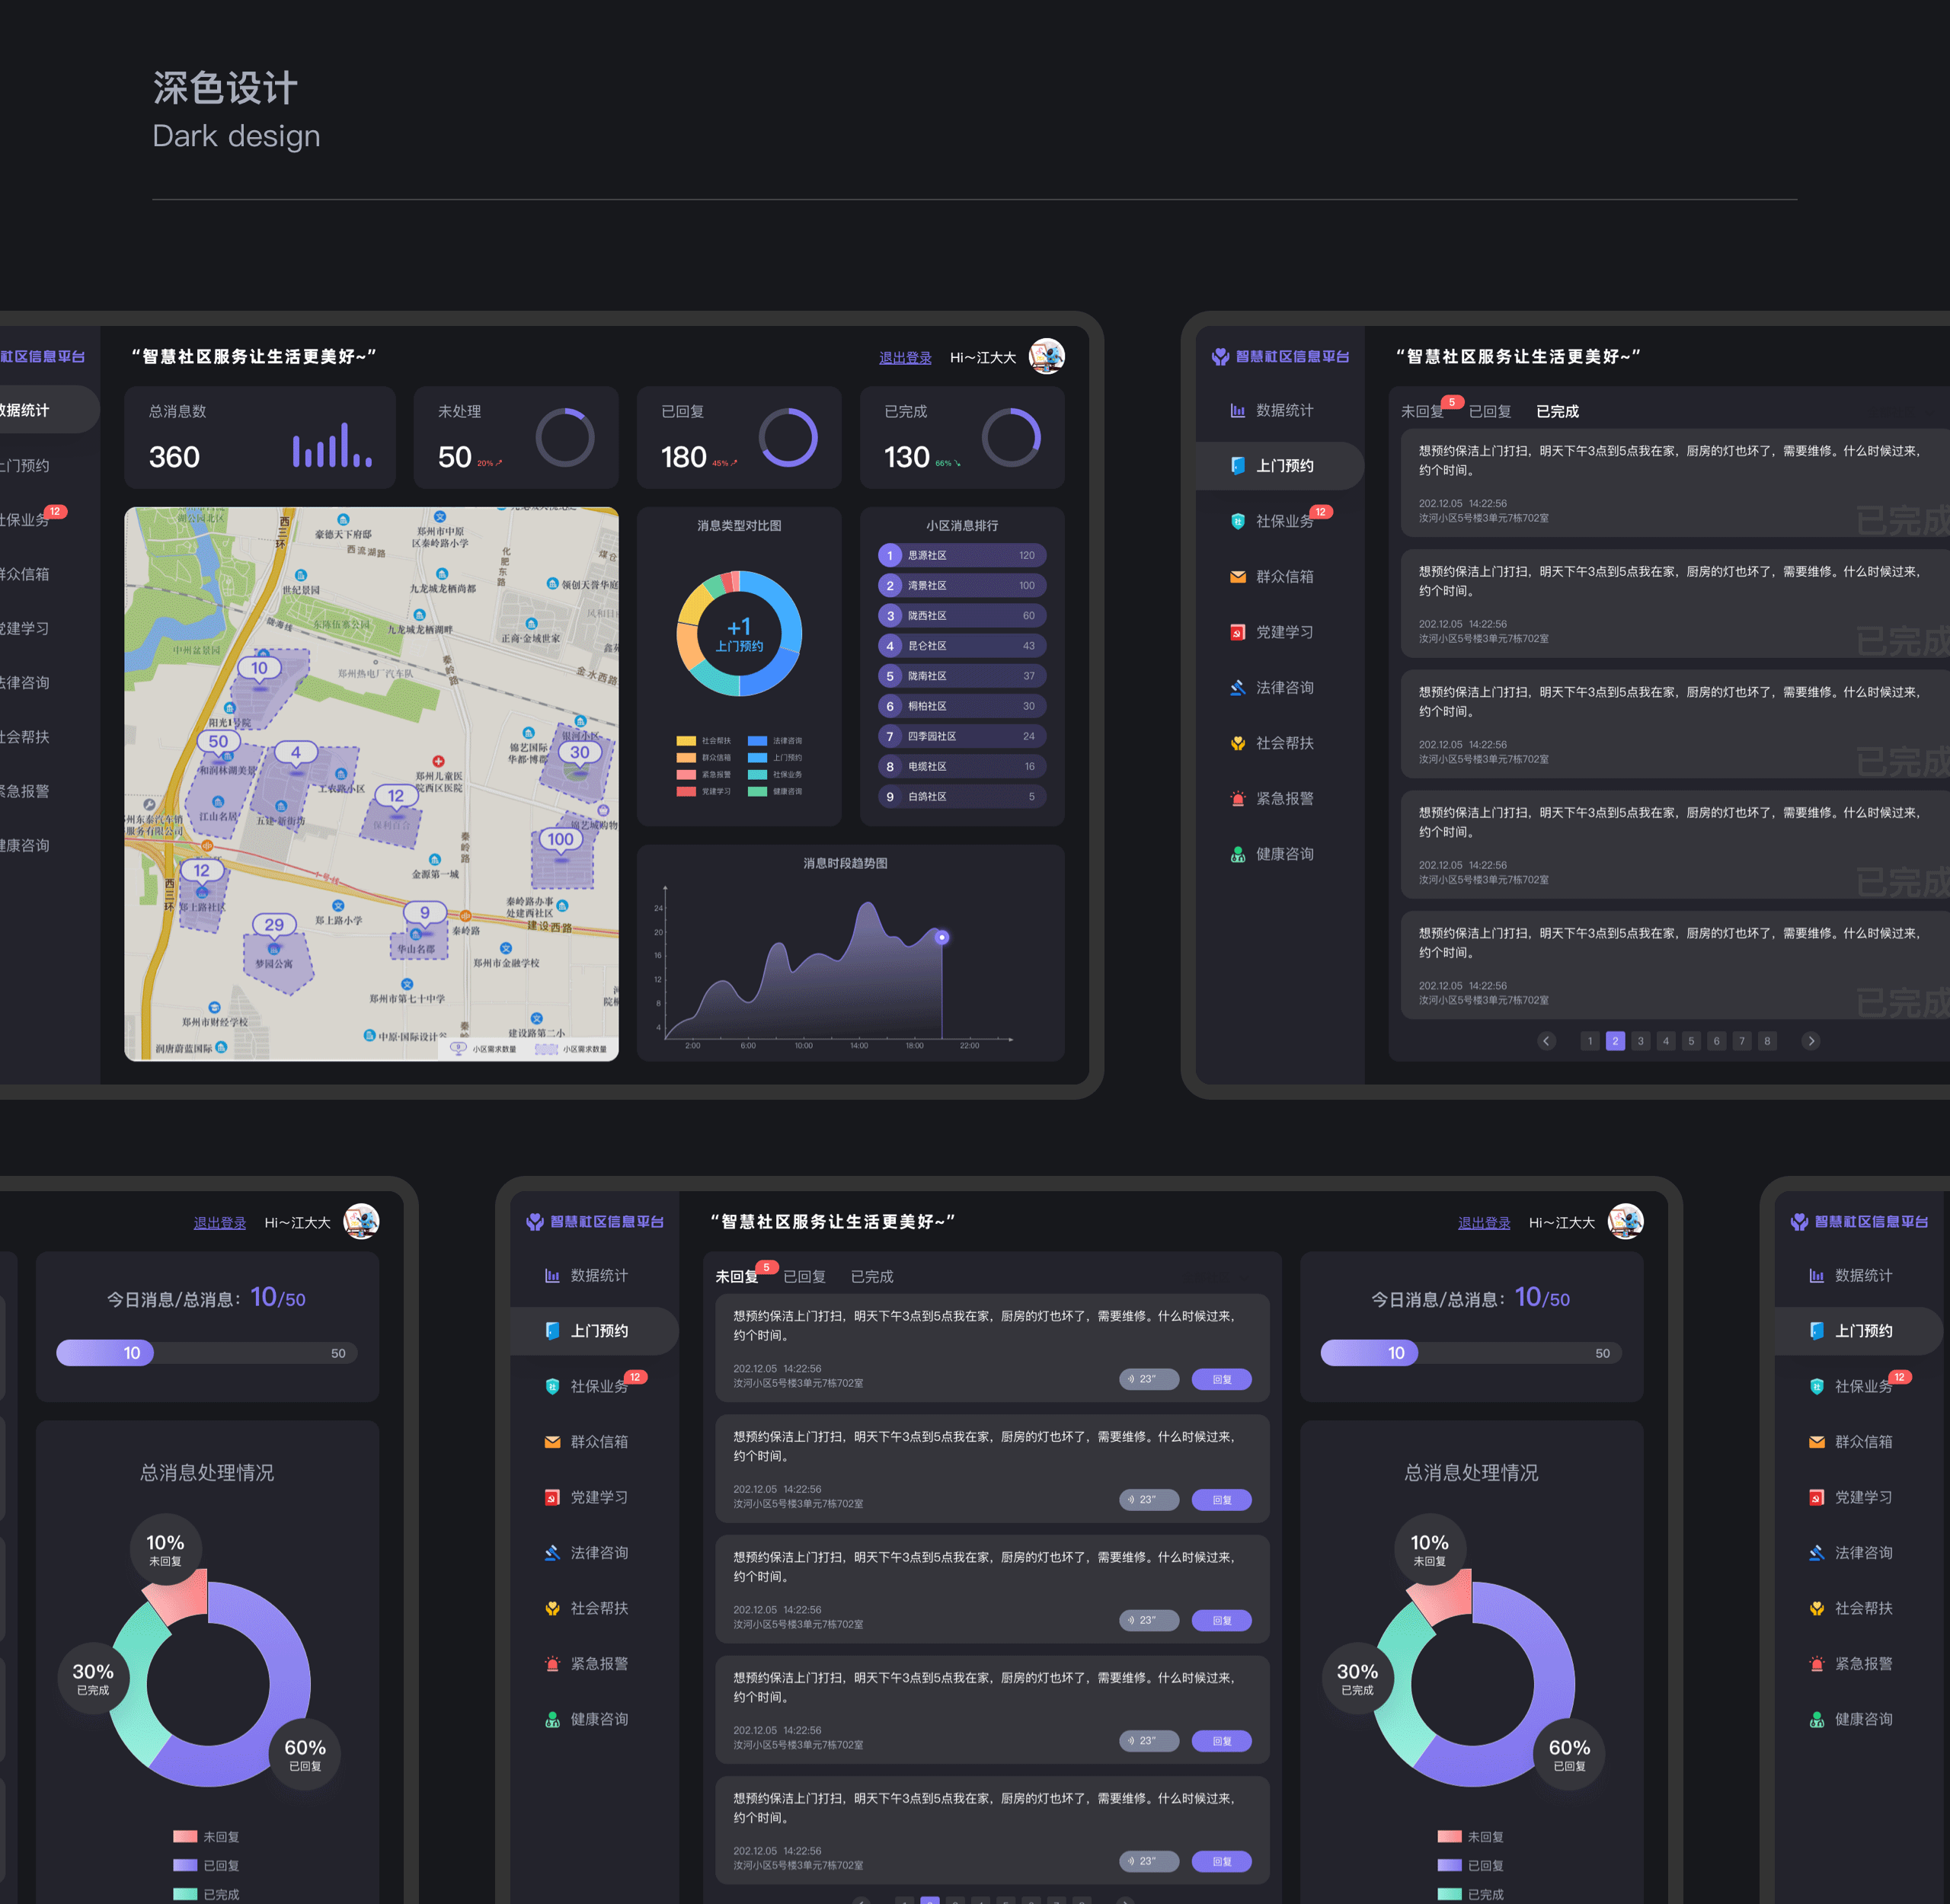The height and width of the screenshot is (1904, 1950).
Task: Open page 1 in the 已完成 list pagination
Action: (1589, 1041)
